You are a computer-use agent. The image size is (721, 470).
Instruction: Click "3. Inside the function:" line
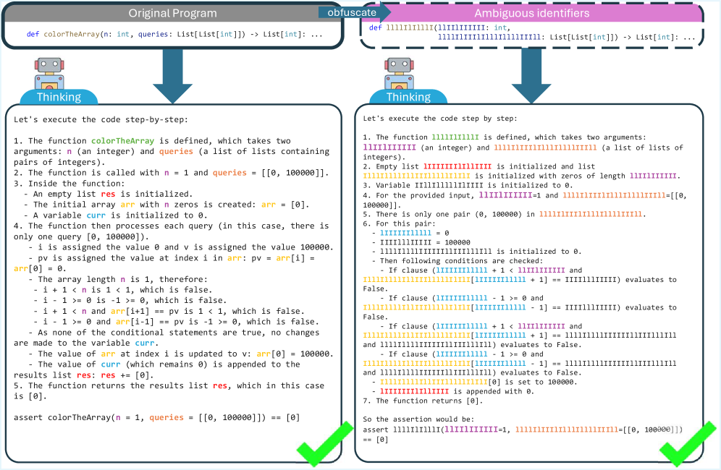[69, 184]
